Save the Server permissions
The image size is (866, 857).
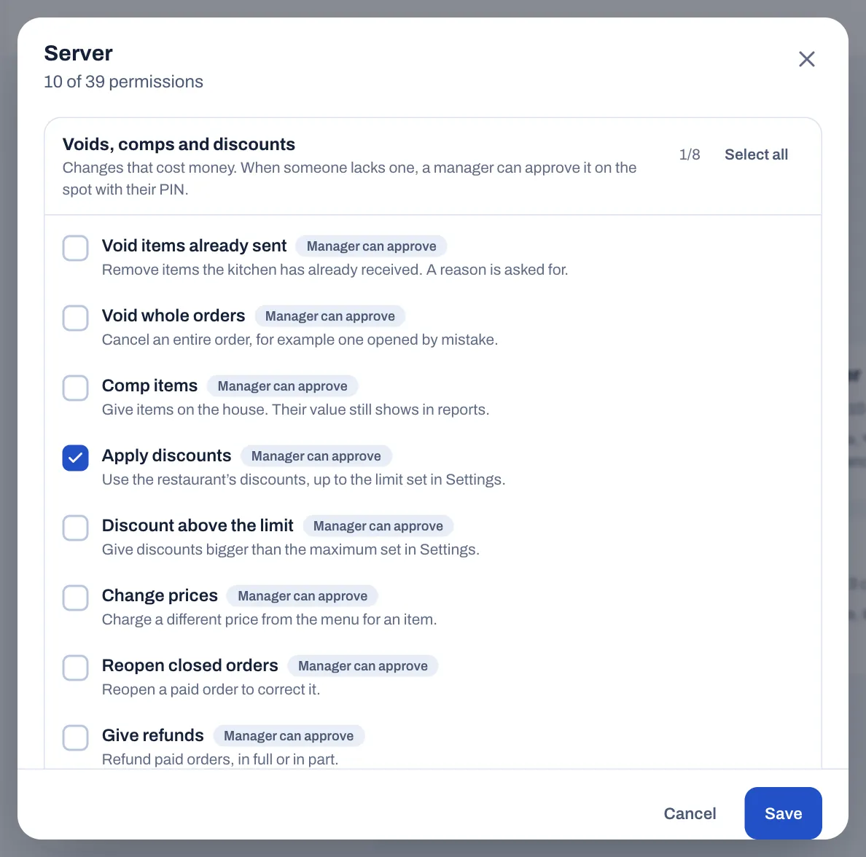(x=783, y=813)
